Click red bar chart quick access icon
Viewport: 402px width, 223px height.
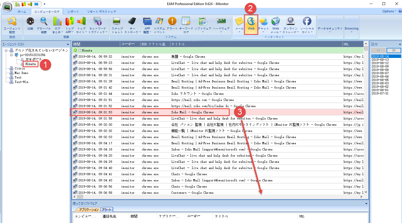[24, 4]
